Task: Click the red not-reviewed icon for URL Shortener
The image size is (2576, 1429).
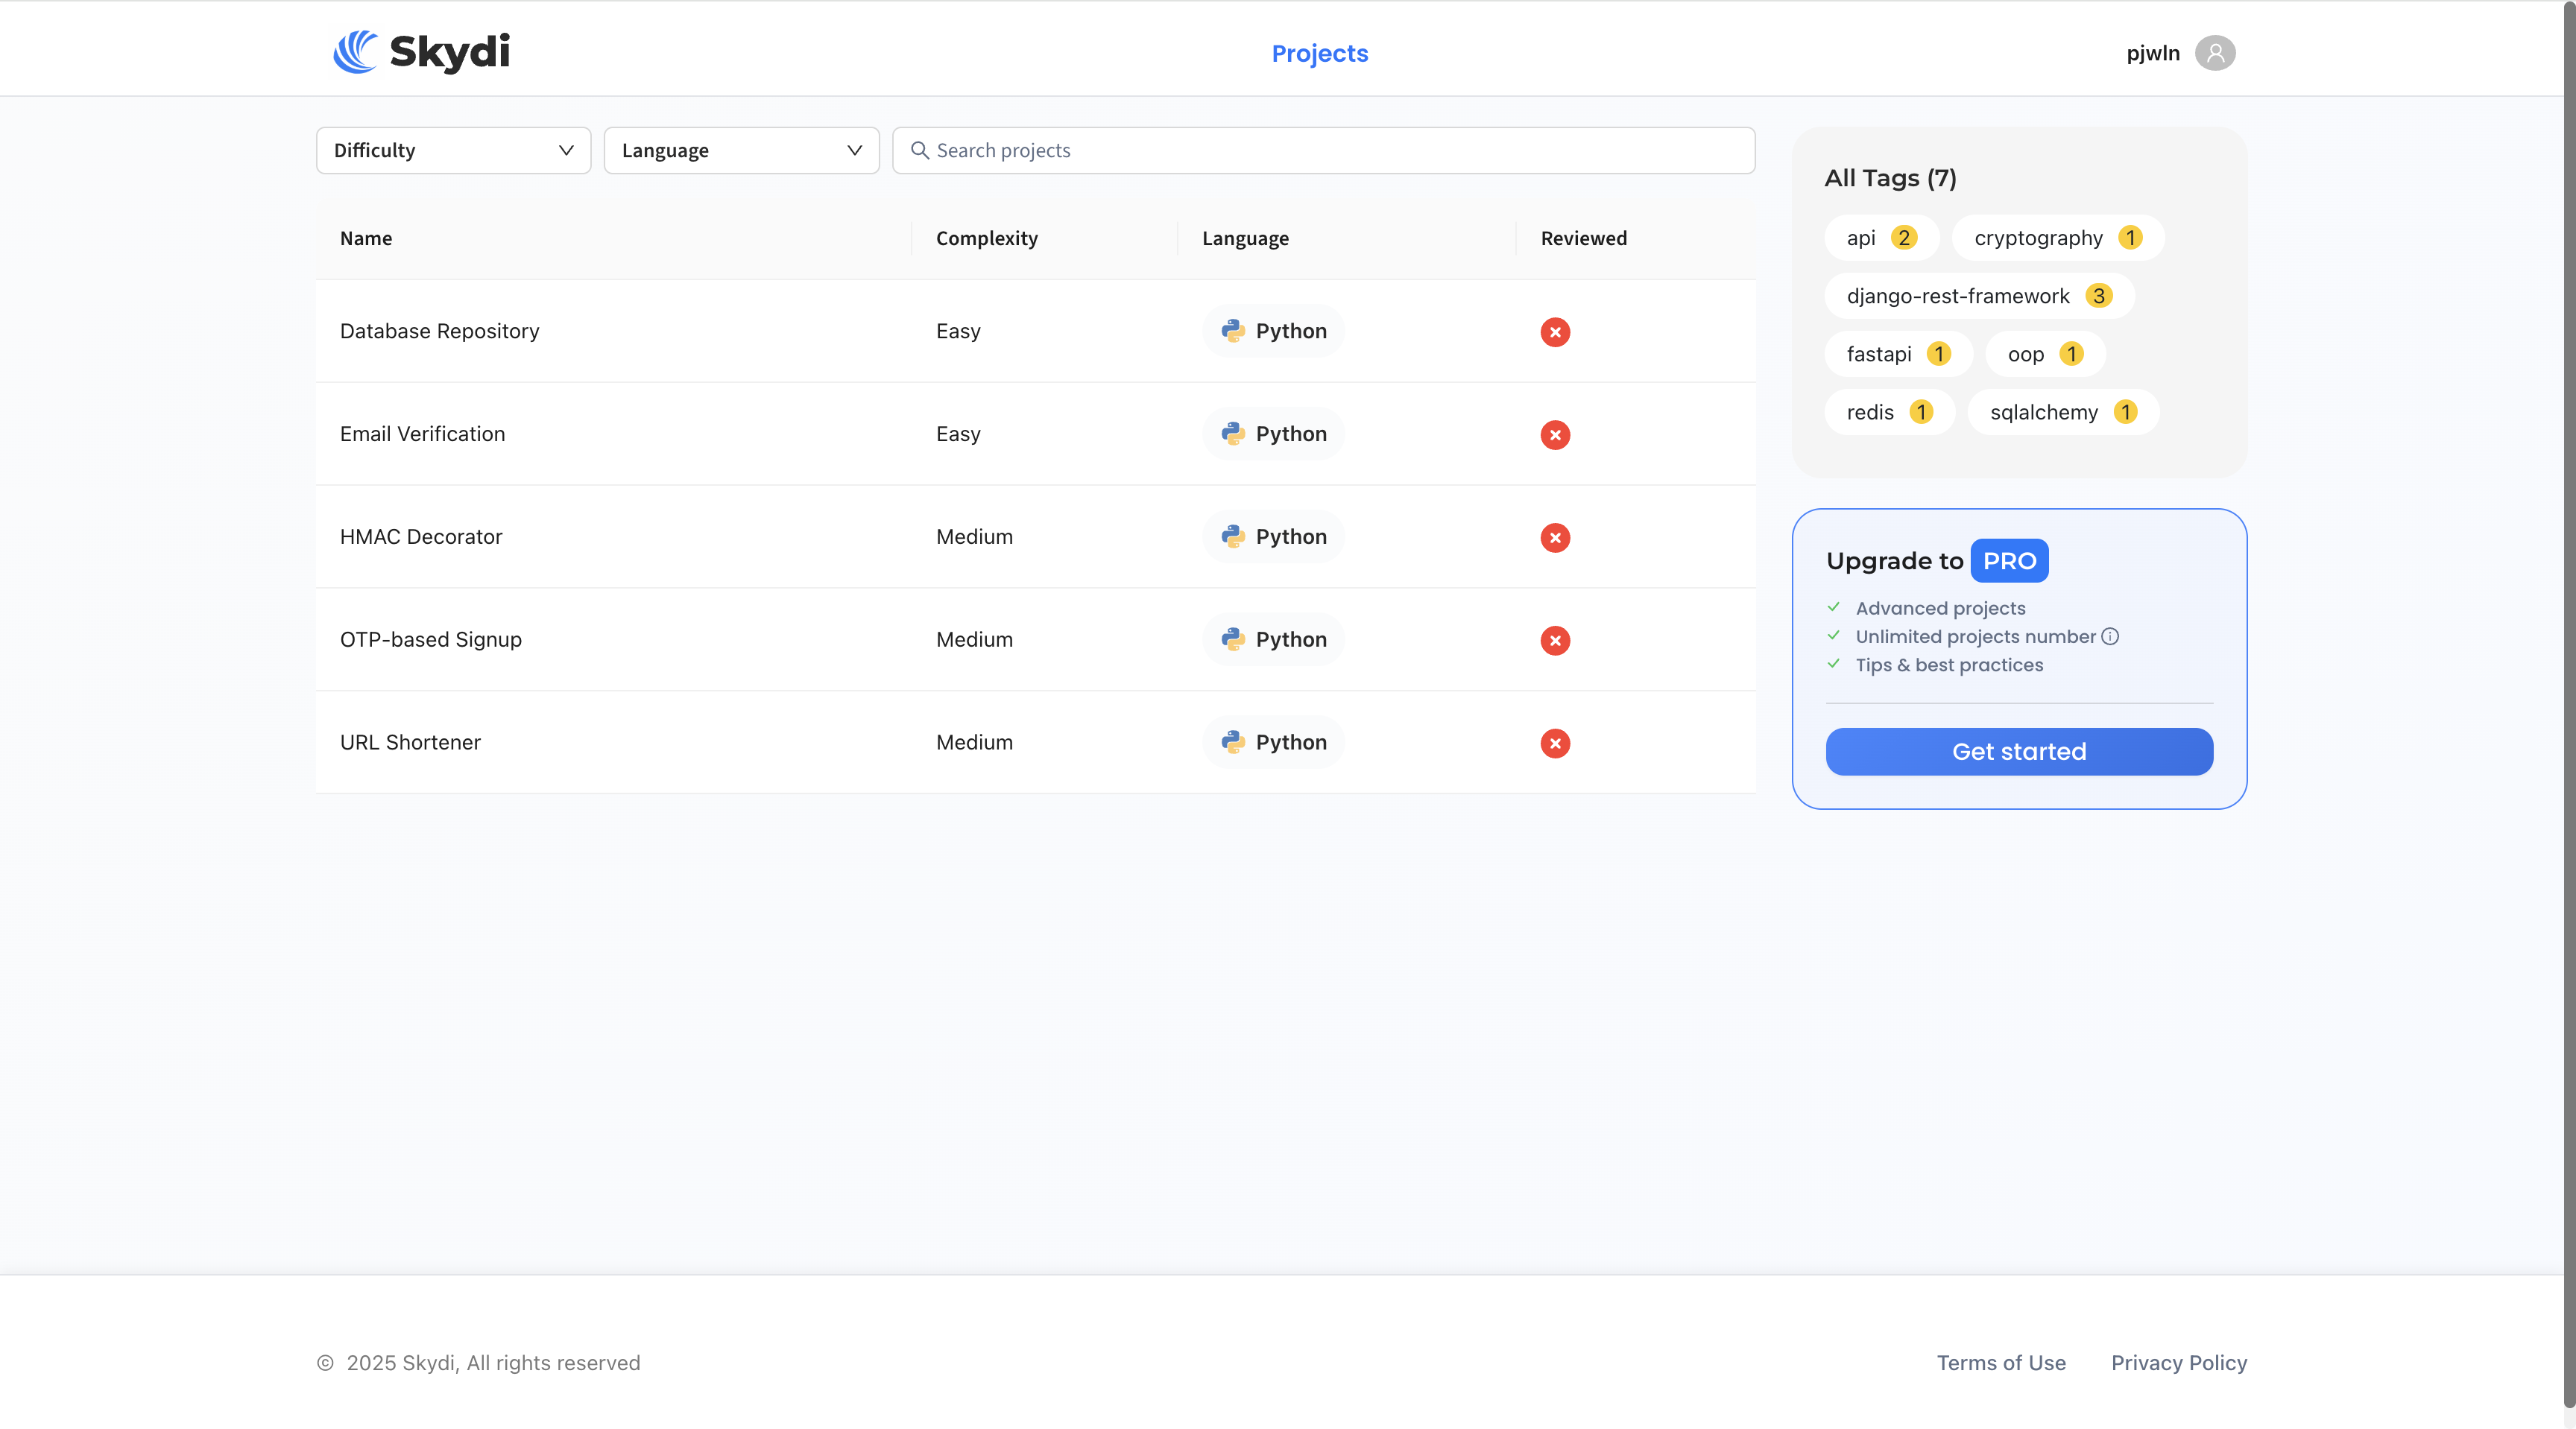Action: click(1555, 744)
